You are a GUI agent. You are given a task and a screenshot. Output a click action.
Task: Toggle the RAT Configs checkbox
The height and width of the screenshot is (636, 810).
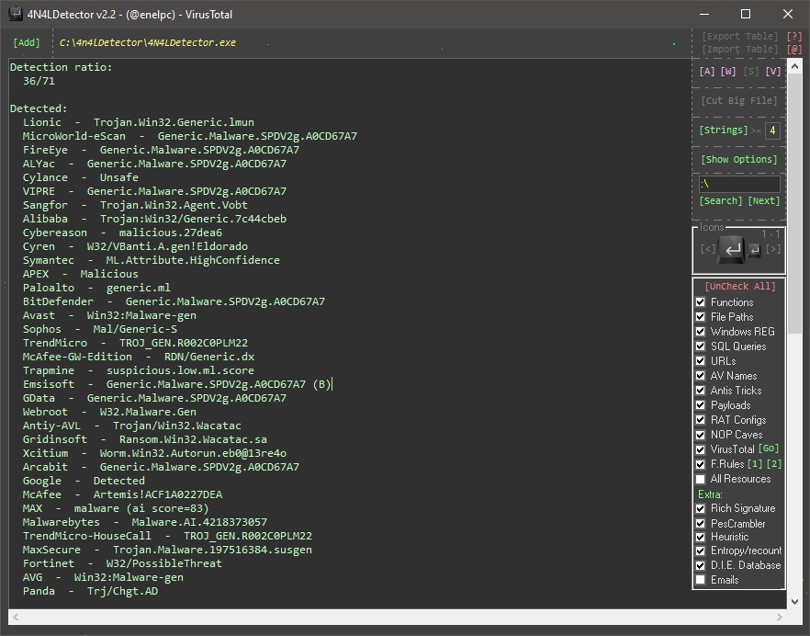point(701,420)
